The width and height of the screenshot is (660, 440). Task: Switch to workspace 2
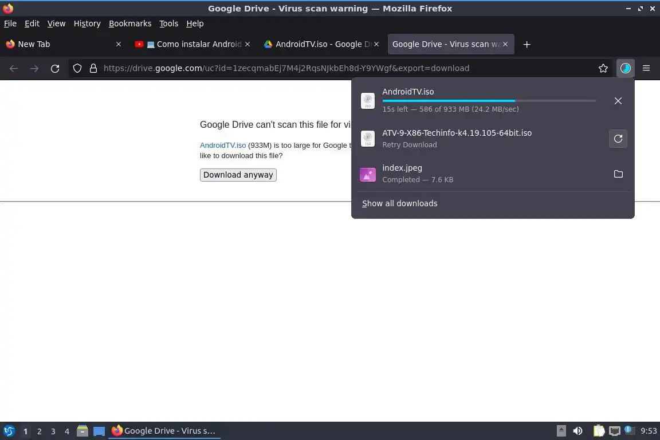(39, 431)
